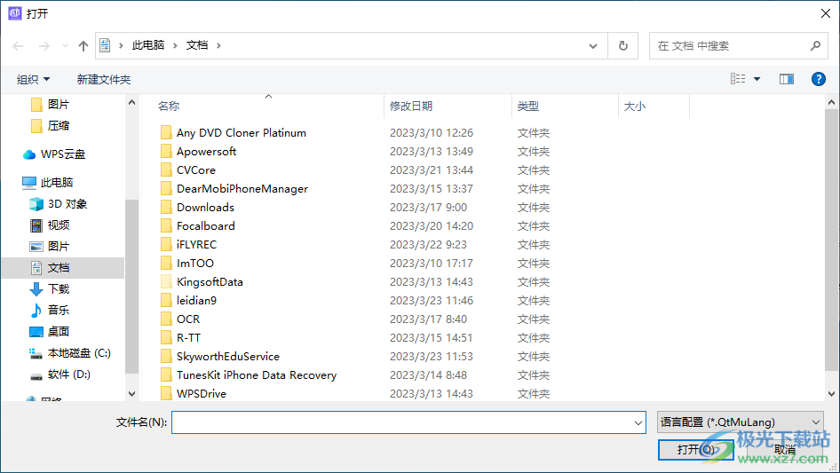The width and height of the screenshot is (840, 473).
Task: Change the view layout icon
Action: tap(738, 79)
